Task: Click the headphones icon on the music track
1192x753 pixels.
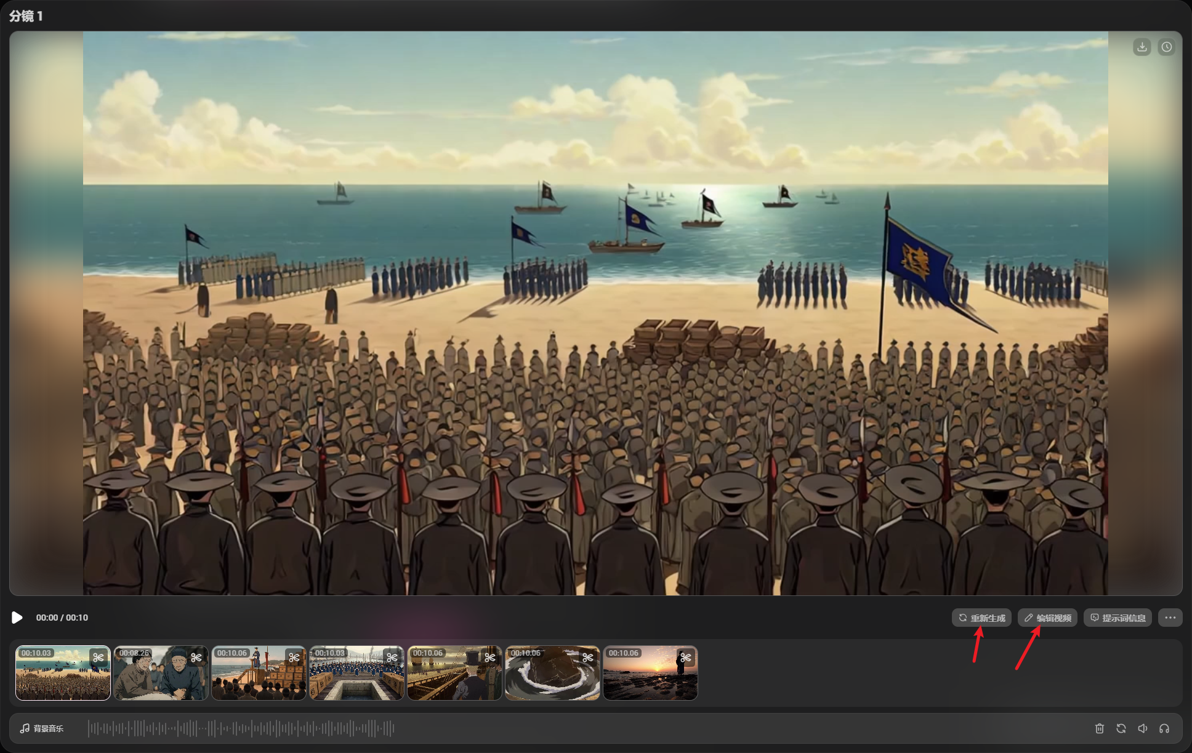Action: [1164, 728]
